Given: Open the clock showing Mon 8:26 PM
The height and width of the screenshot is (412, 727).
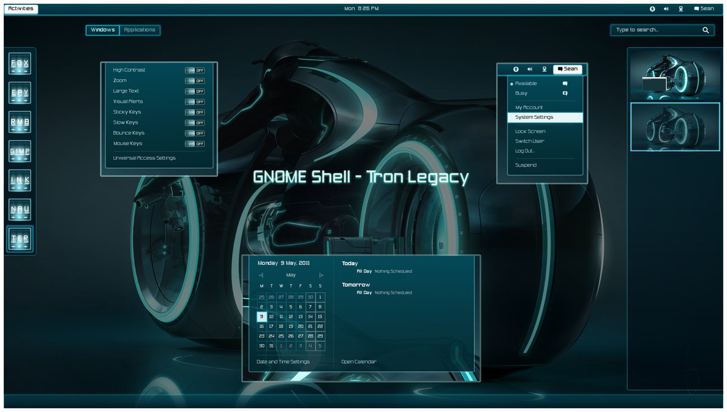Looking at the screenshot, I should pos(361,9).
